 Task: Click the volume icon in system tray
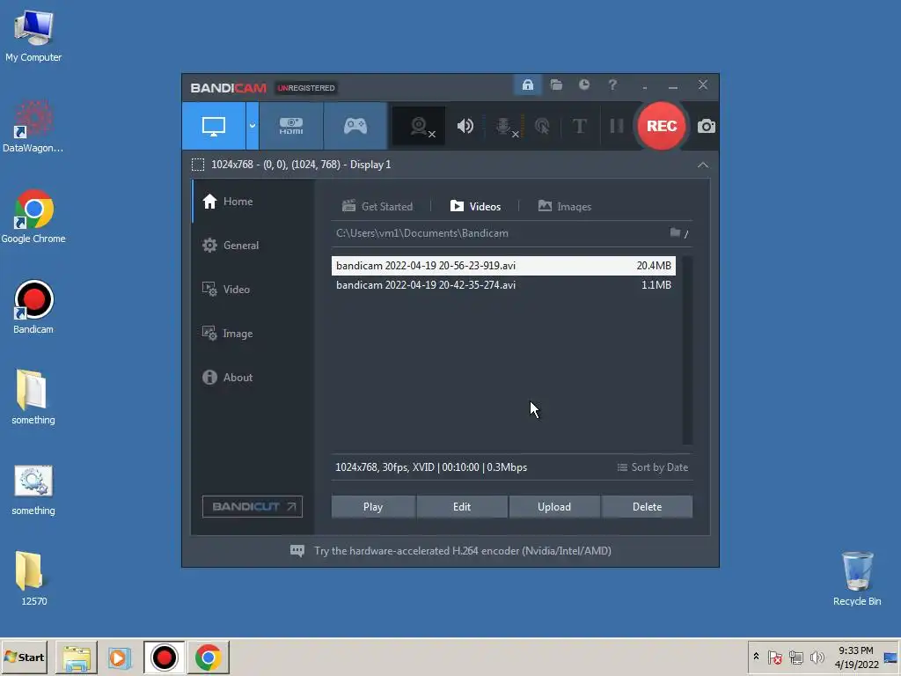[817, 657]
